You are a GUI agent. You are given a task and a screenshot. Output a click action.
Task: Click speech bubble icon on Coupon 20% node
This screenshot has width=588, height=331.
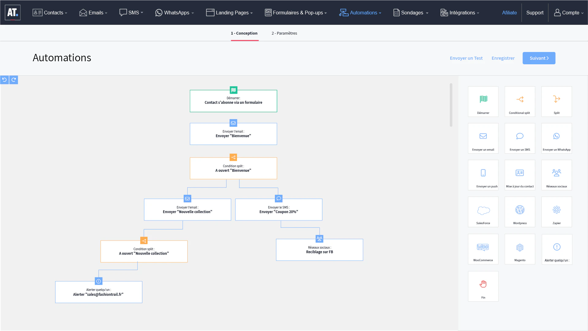279,198
